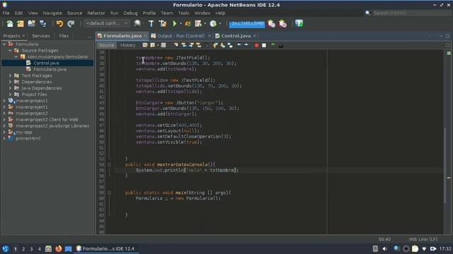Click the Search (Ctrl+I) input field
This screenshot has height=254, width=453.
(x=411, y=13)
